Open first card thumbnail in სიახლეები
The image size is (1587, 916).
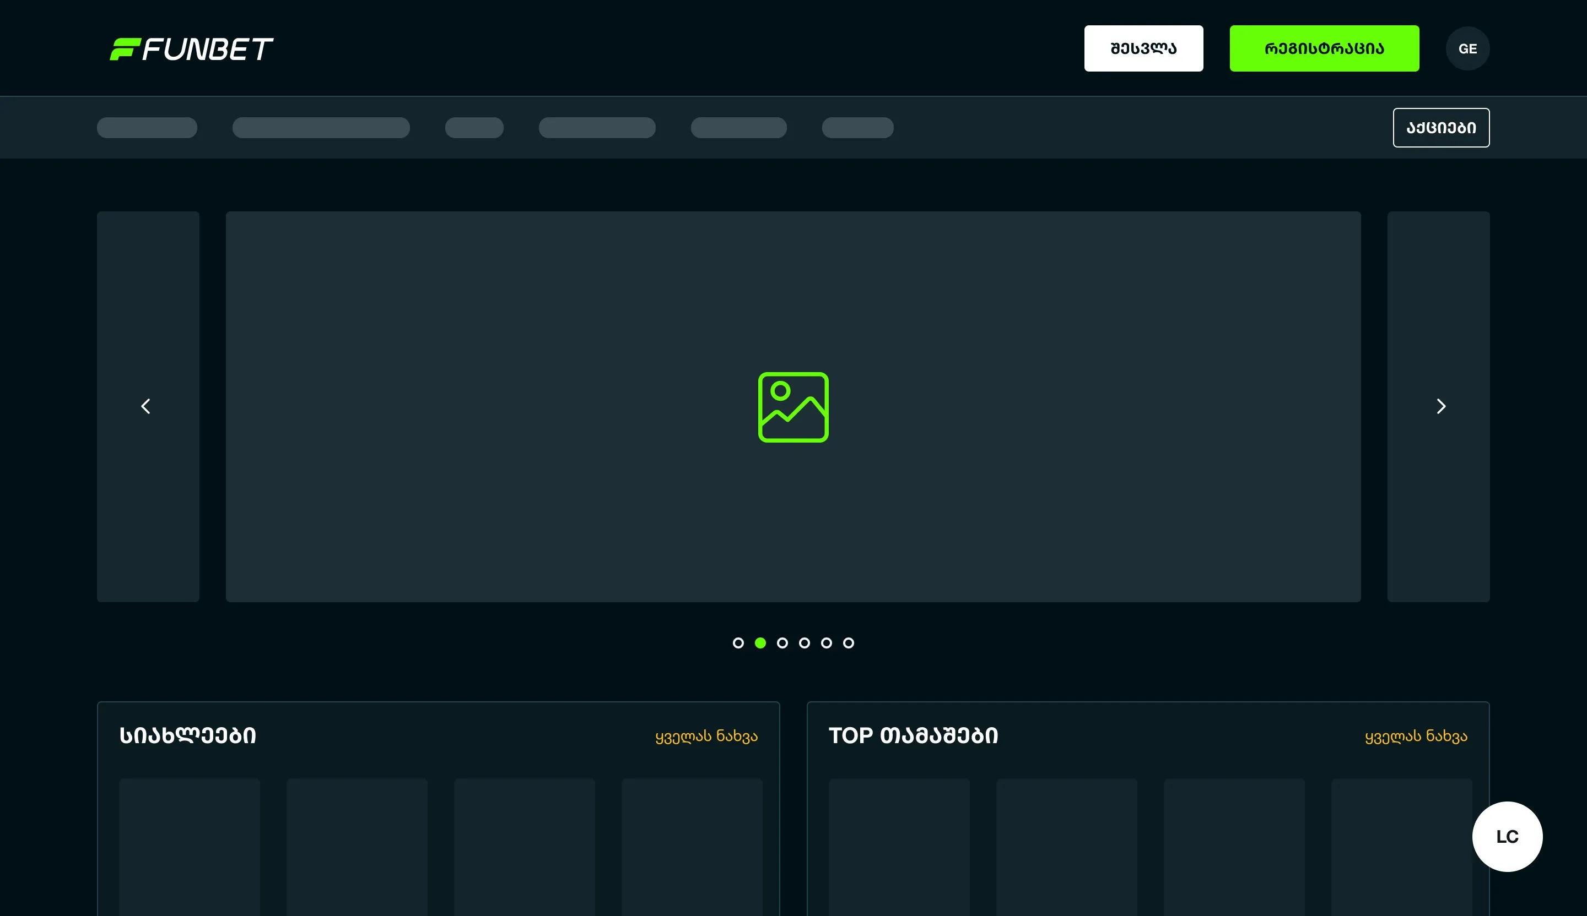coord(190,847)
